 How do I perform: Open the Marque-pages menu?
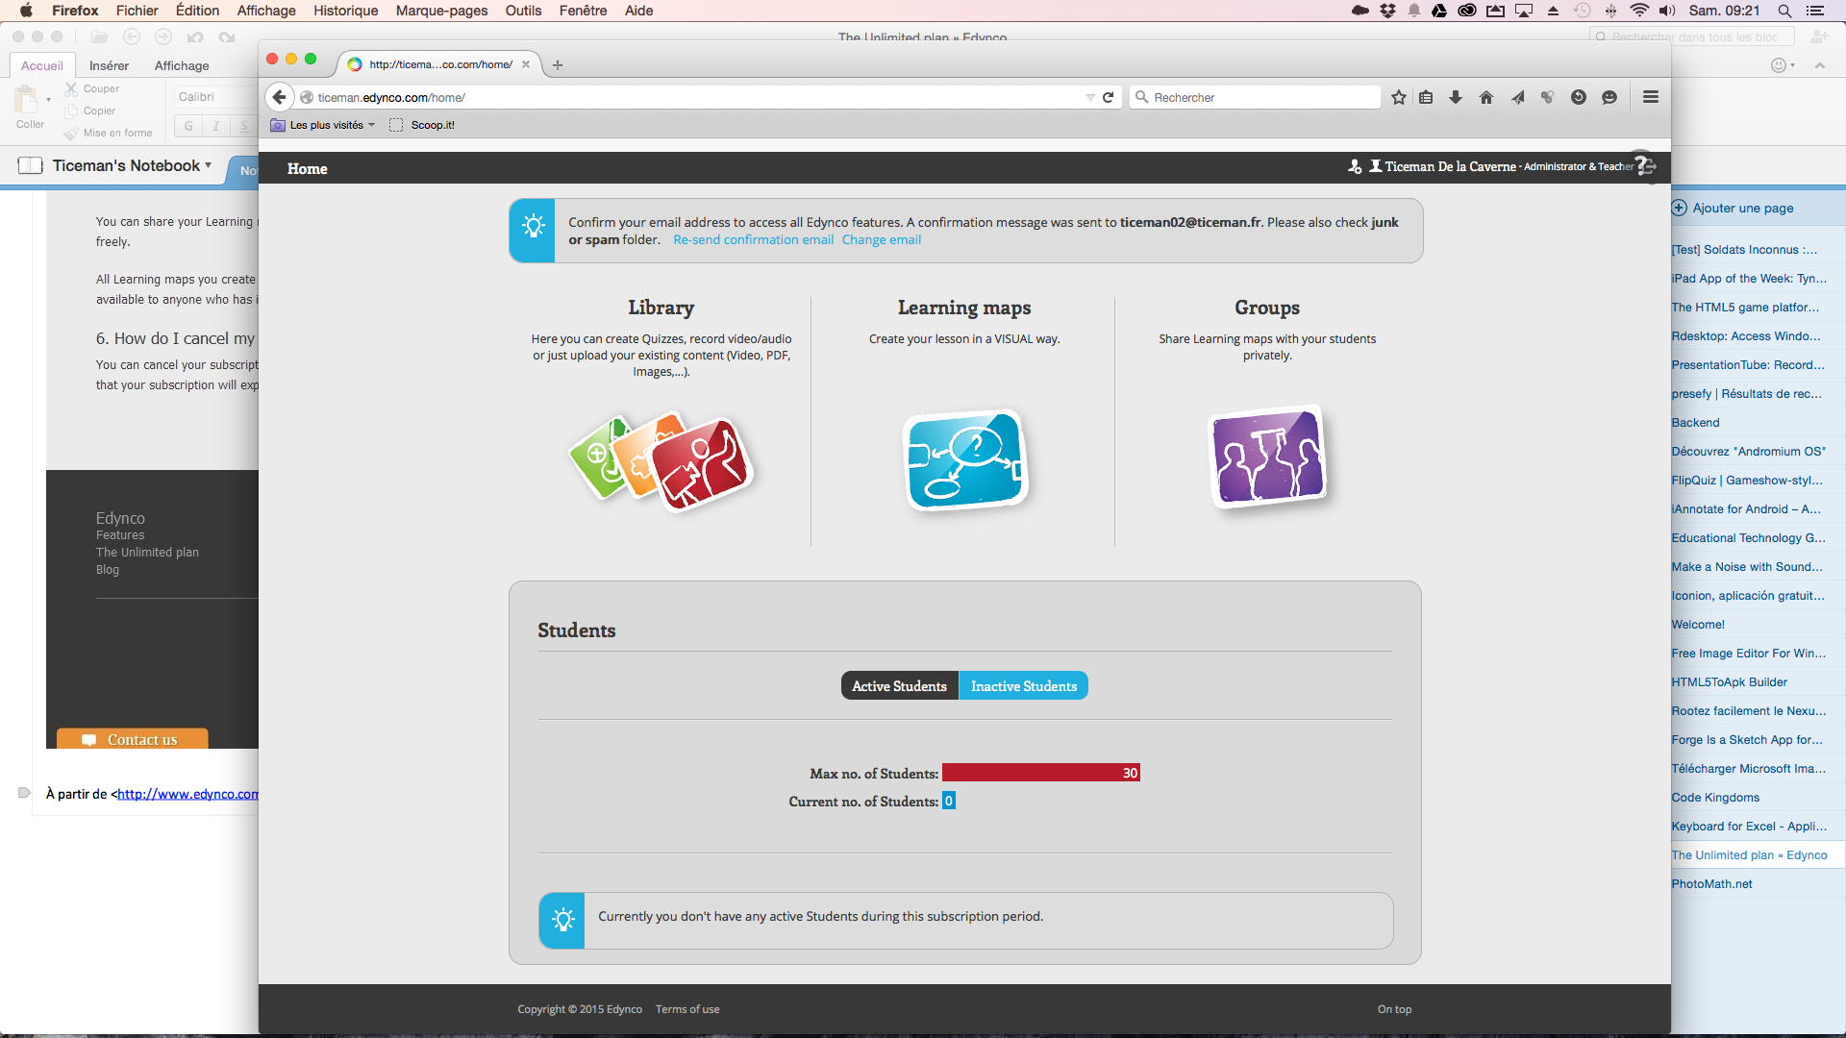click(x=441, y=11)
